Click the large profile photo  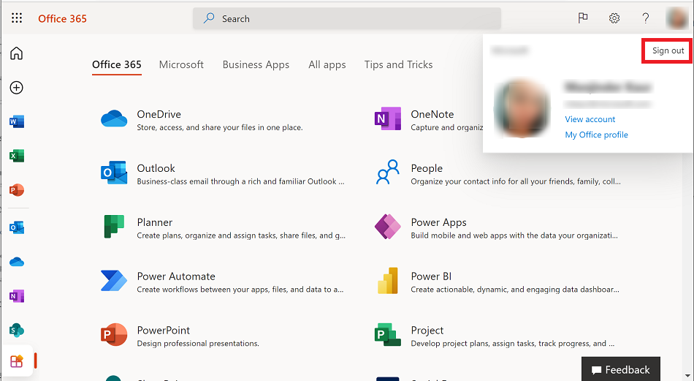click(x=522, y=108)
